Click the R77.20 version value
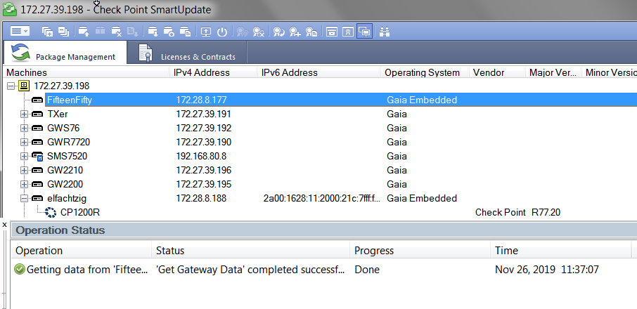The height and width of the screenshot is (309, 637). (x=546, y=212)
